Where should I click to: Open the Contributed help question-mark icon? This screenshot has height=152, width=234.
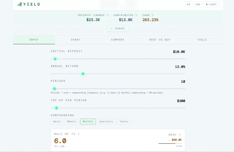[136, 15]
